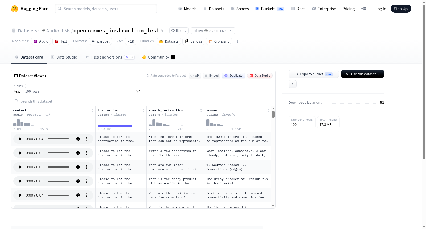This screenshot has width=426, height=229.
Task: Open Buckets in top navigation
Action: (270, 9)
